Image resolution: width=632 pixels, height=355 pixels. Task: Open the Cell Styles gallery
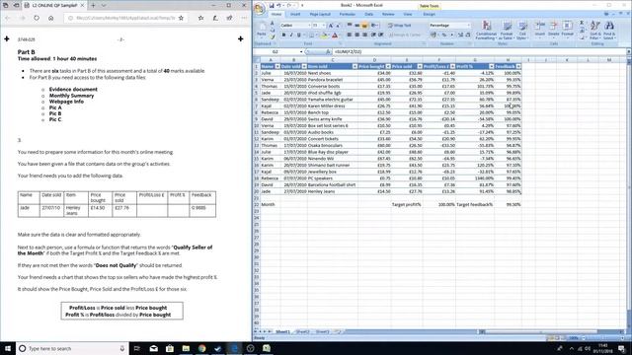pos(522,30)
